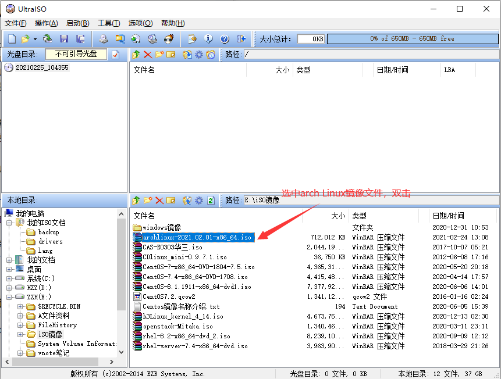
Task: Click the green Refresh icon in local directory toolbar
Action: click(211, 200)
